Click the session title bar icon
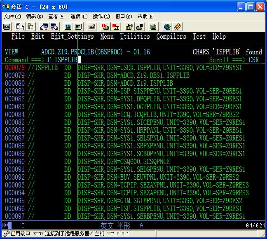Image resolution: width=267 pixels, height=239 pixels. coord(5,7)
